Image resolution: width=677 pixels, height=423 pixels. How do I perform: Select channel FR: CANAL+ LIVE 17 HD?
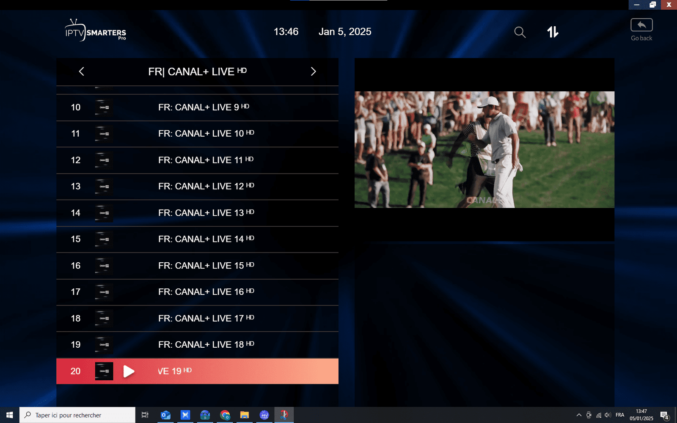coord(197,319)
